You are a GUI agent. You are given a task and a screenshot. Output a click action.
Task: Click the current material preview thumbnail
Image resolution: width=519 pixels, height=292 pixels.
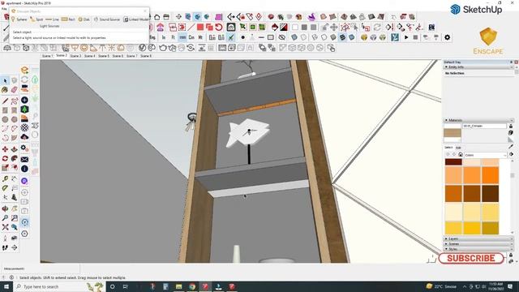click(x=453, y=132)
